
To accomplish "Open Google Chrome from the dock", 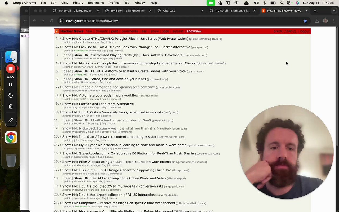I will pyautogui.click(x=11, y=138).
